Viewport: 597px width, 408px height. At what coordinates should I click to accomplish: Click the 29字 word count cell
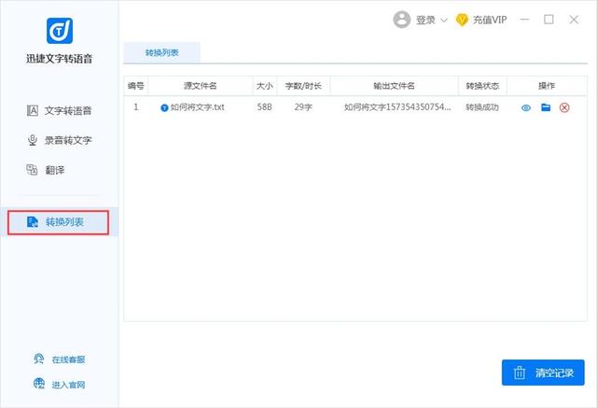(303, 107)
